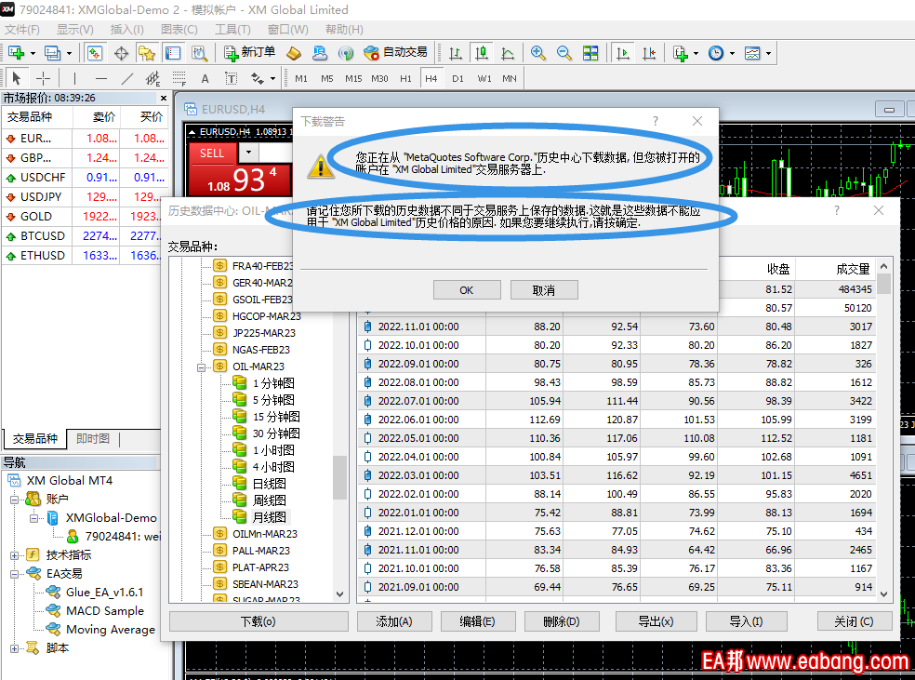Viewport: 915px width, 680px height.
Task: Select MACD Sample expert advisor
Action: point(105,610)
